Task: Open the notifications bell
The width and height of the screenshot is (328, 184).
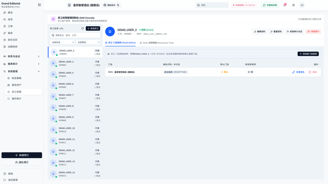Action: point(285,5)
